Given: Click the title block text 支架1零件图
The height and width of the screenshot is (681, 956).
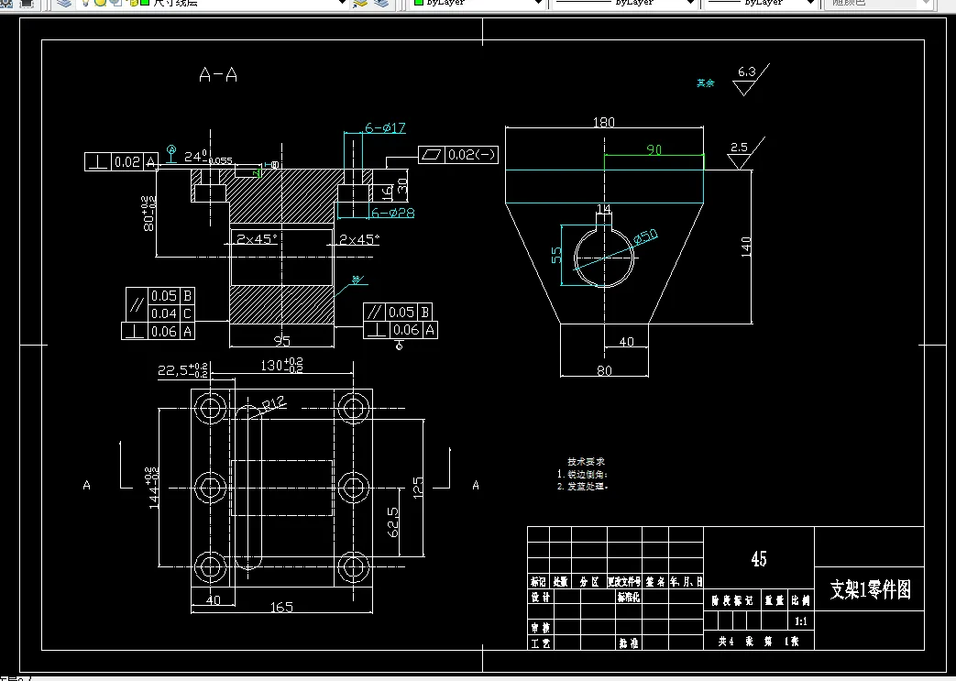Looking at the screenshot, I should coord(869,588).
